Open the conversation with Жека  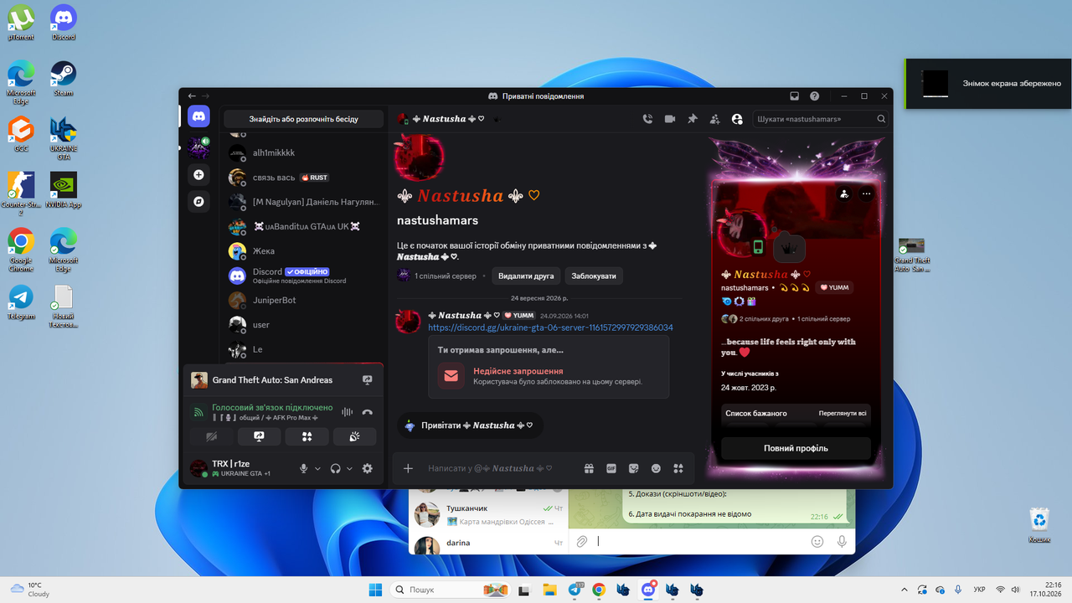303,250
